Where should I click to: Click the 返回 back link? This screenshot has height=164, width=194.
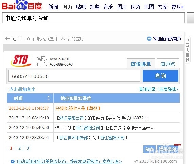pyautogui.click(x=16, y=39)
